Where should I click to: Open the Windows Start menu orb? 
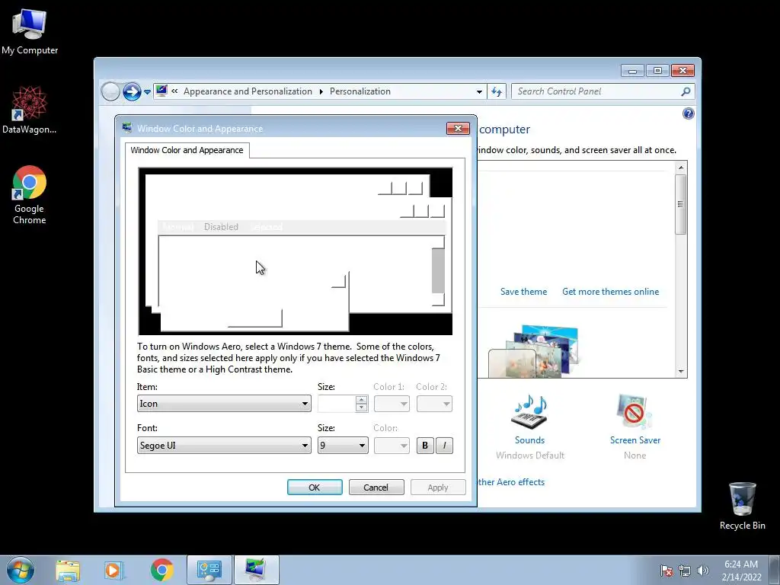click(x=21, y=570)
